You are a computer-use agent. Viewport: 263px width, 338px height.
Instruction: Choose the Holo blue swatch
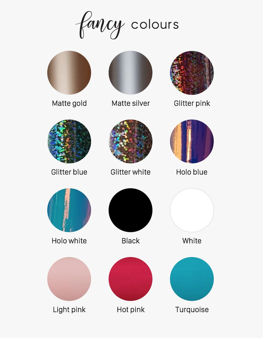[192, 141]
